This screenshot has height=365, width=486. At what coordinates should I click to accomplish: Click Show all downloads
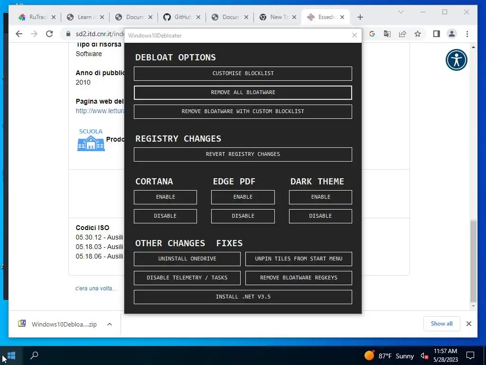click(442, 324)
